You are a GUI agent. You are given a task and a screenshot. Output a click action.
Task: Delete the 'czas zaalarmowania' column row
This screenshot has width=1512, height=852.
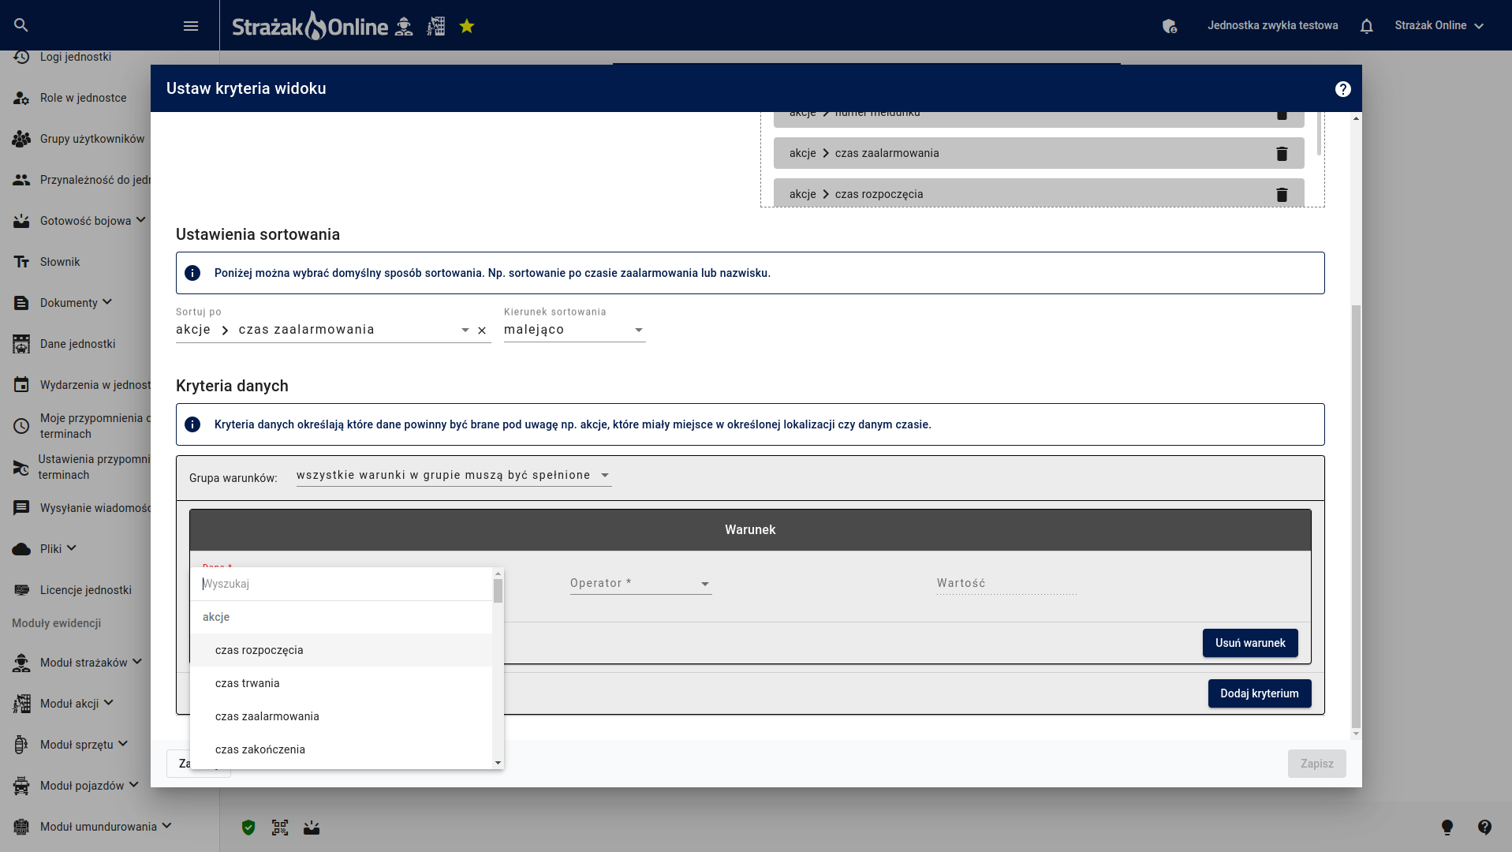(x=1282, y=153)
